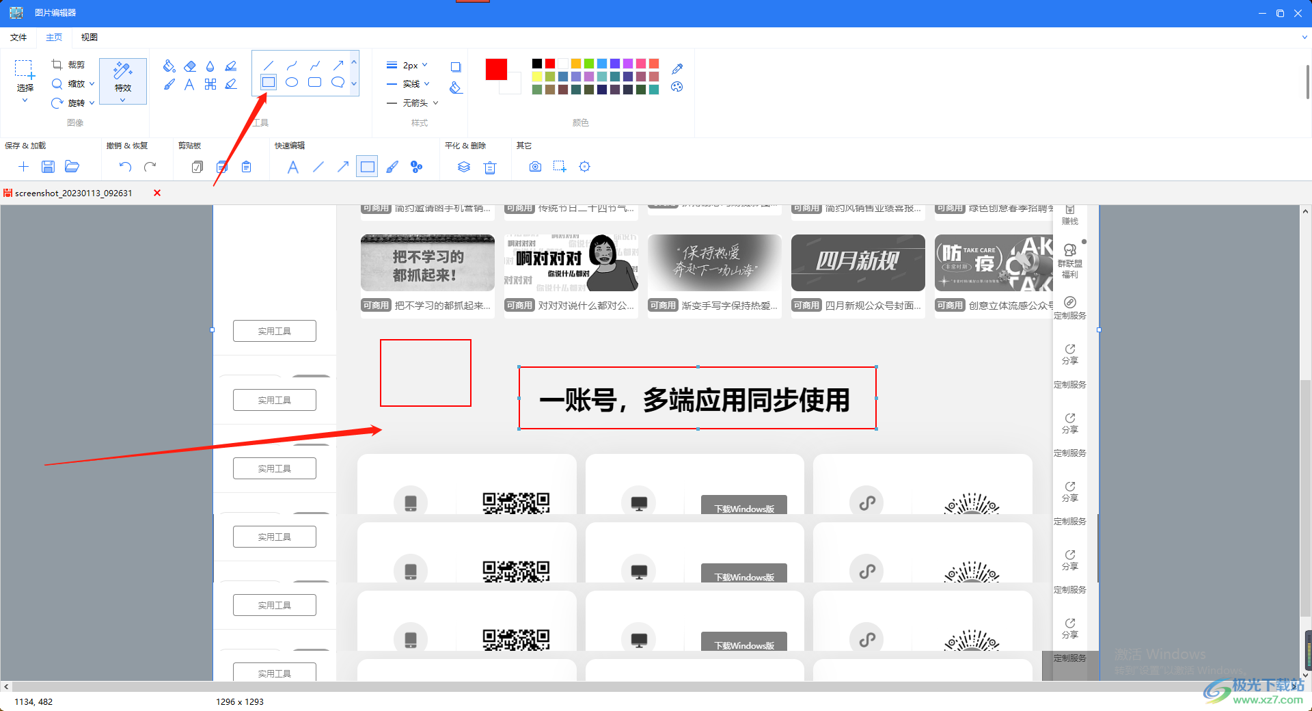Choose the polyline freeform shape

315,66
